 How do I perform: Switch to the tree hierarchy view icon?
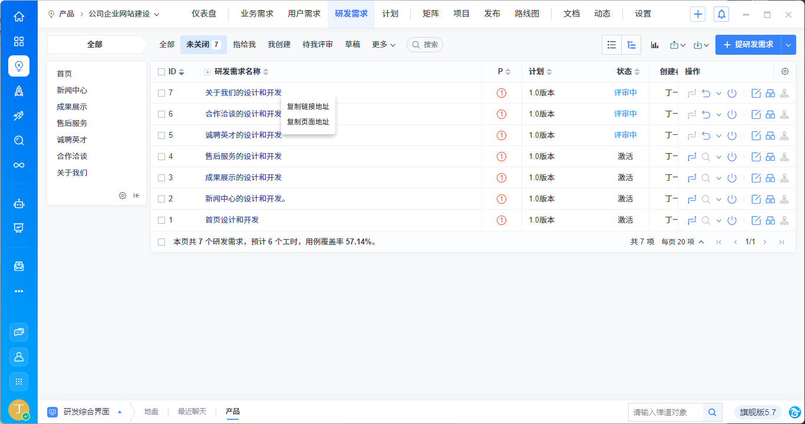(x=631, y=45)
